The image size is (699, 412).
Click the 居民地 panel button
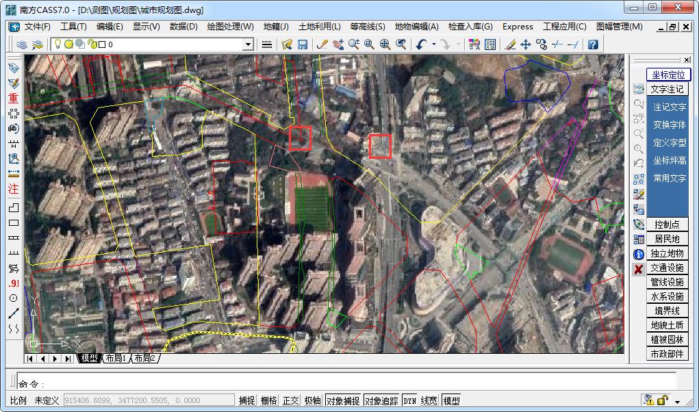coord(667,240)
